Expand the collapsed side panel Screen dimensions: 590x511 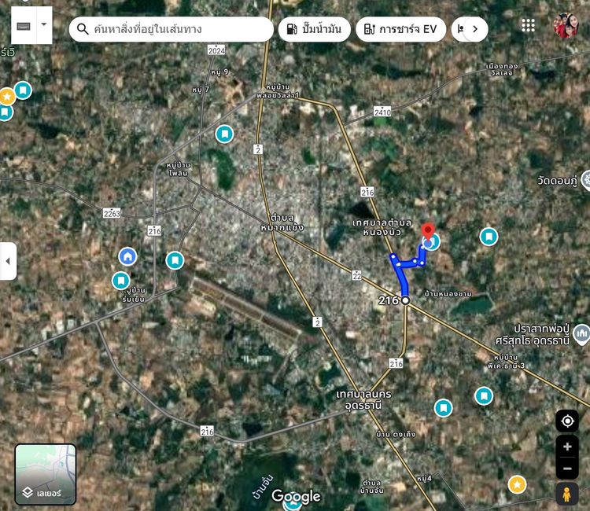click(x=8, y=261)
